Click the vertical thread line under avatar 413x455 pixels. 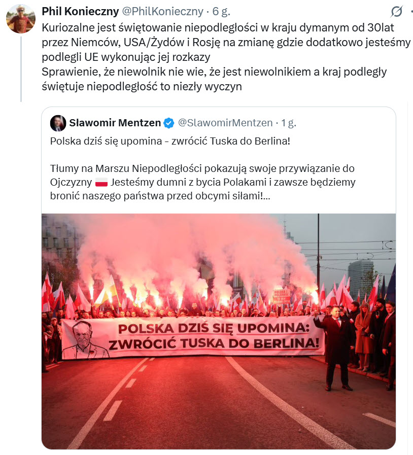pyautogui.click(x=21, y=69)
